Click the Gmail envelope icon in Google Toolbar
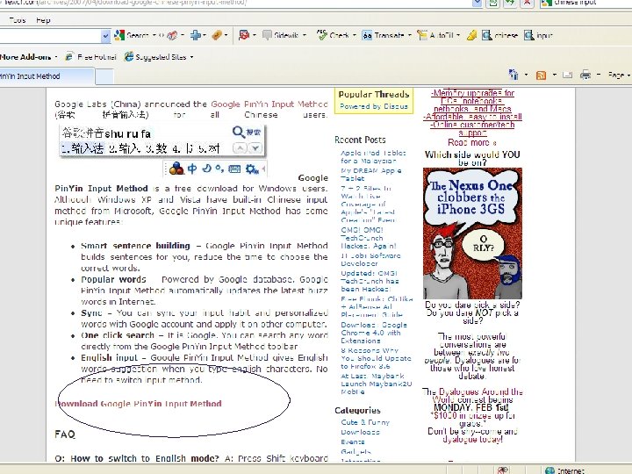The width and height of the screenshot is (632, 474). click(x=172, y=35)
